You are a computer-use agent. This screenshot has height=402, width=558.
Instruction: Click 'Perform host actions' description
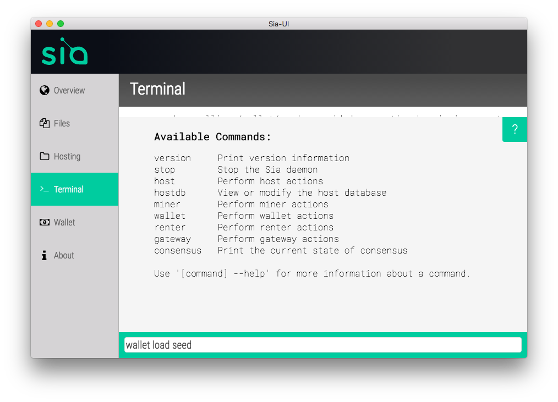[270, 181]
